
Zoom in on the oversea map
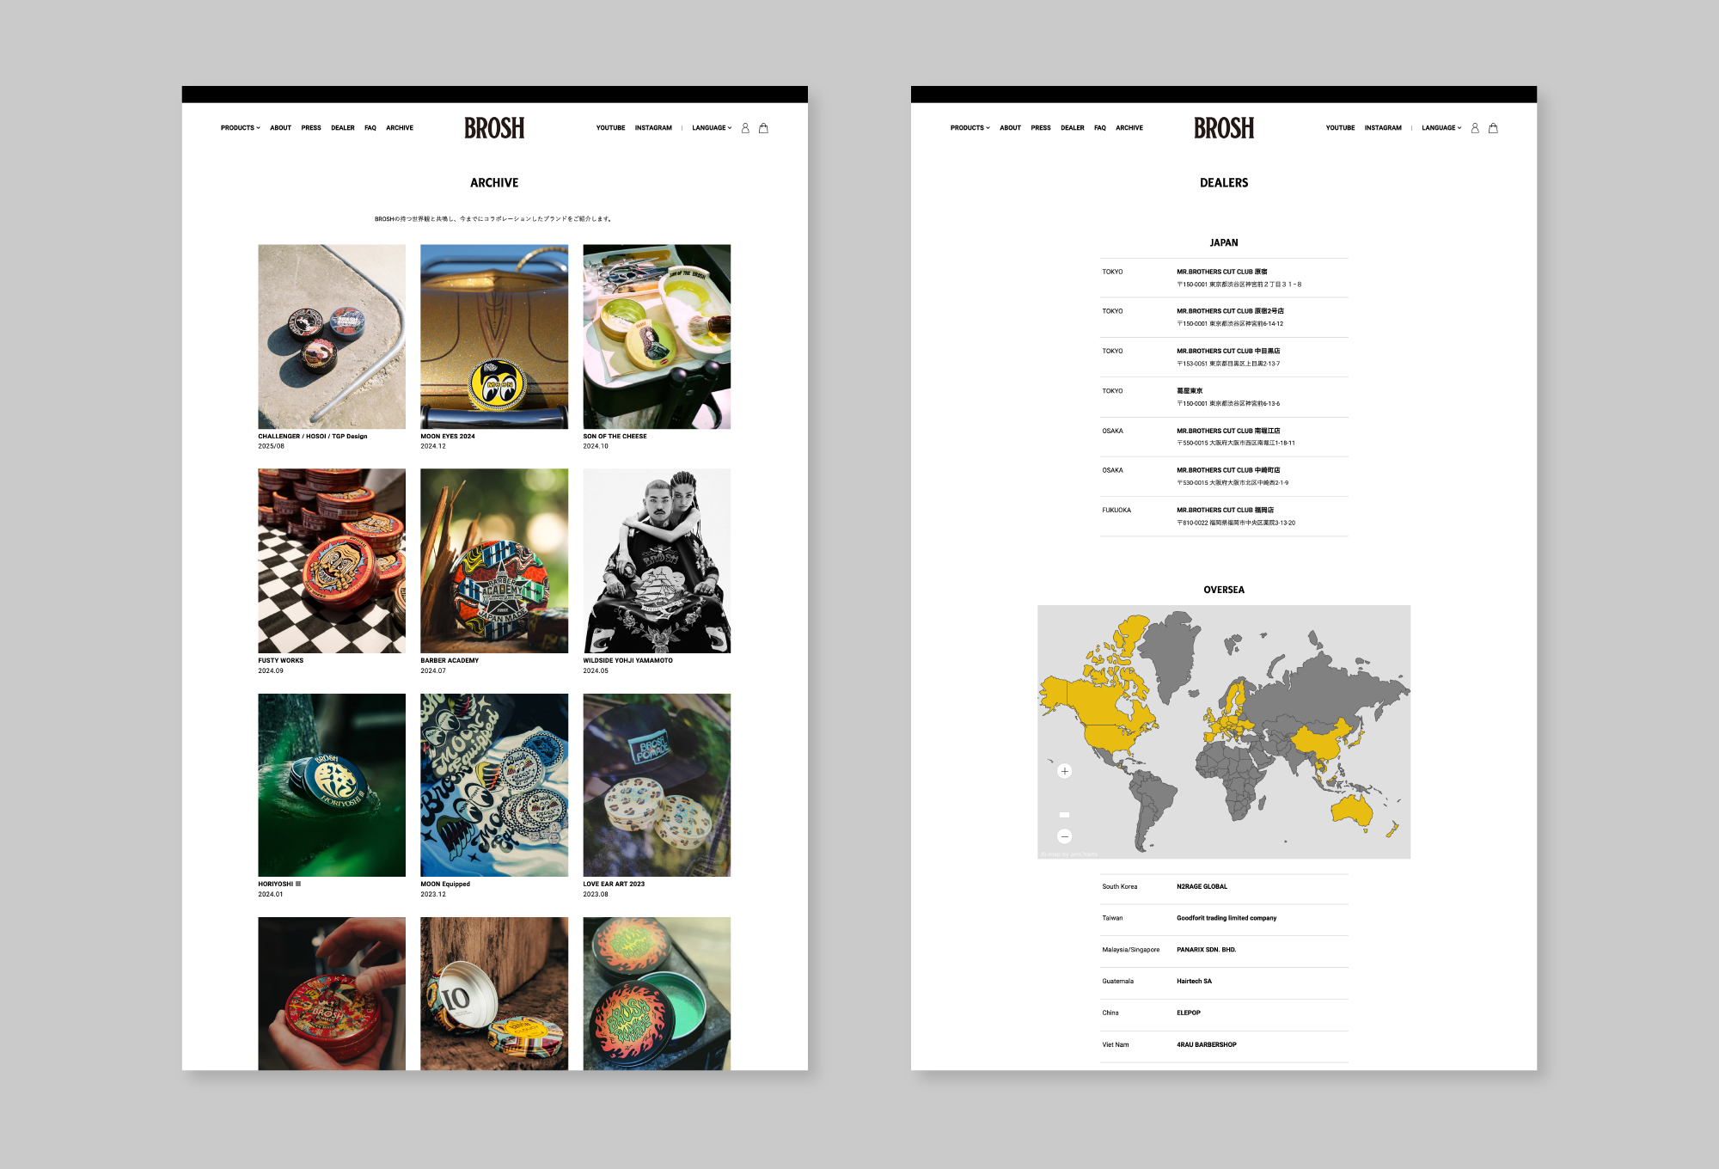click(1064, 771)
